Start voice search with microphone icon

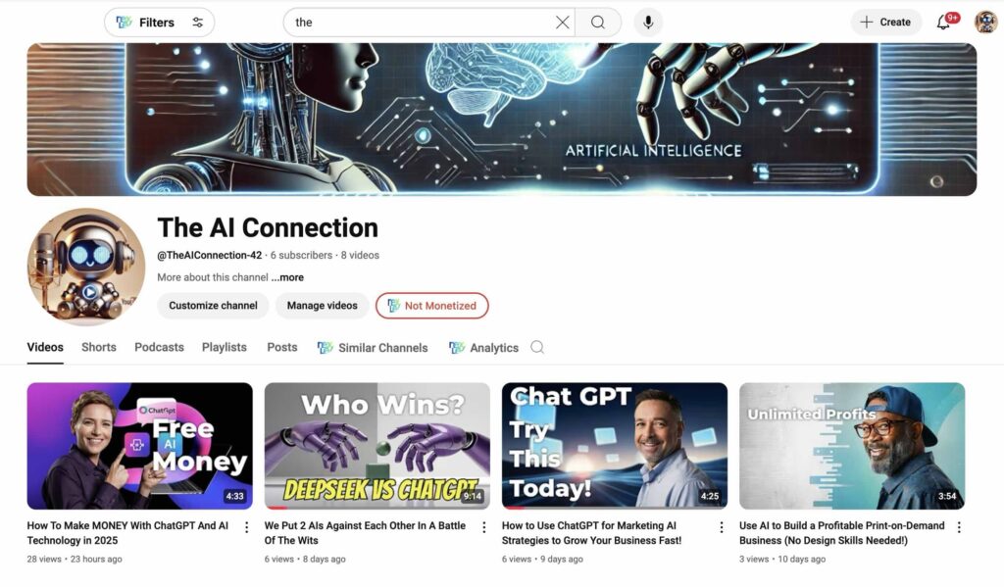point(648,23)
